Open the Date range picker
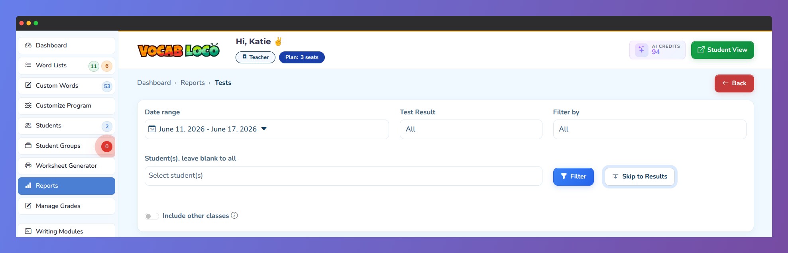The width and height of the screenshot is (788, 253). [267, 129]
